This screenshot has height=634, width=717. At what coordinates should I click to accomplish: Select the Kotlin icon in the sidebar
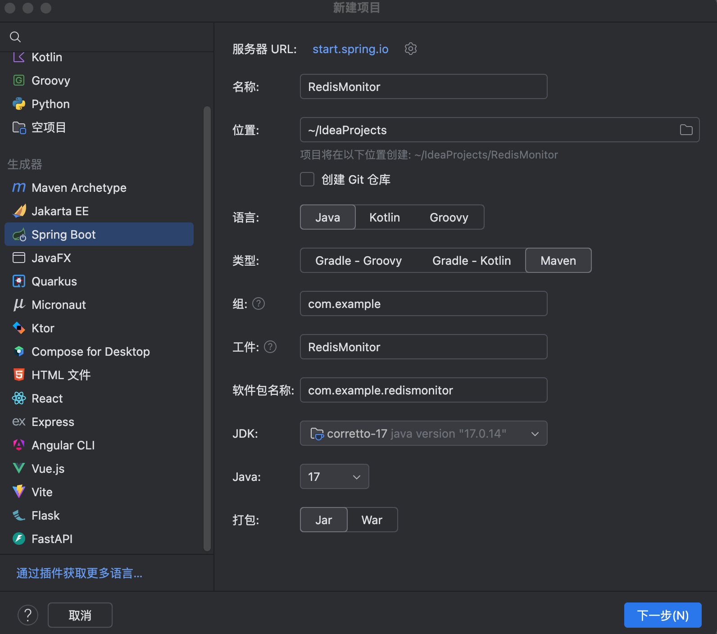19,57
